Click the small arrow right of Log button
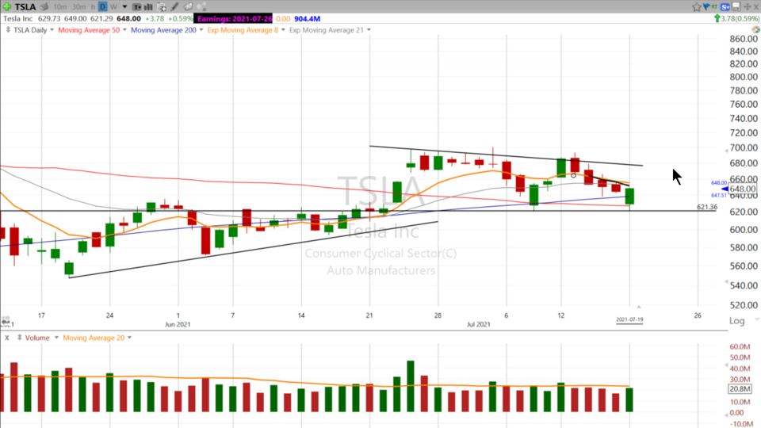This screenshot has height=428, width=761. point(756,319)
